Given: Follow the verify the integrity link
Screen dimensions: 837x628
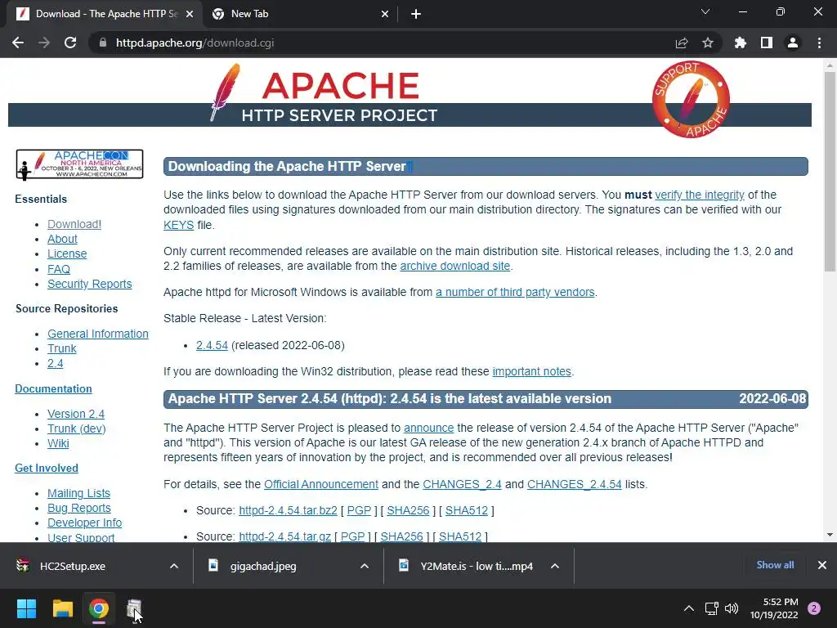Looking at the screenshot, I should [x=700, y=195].
